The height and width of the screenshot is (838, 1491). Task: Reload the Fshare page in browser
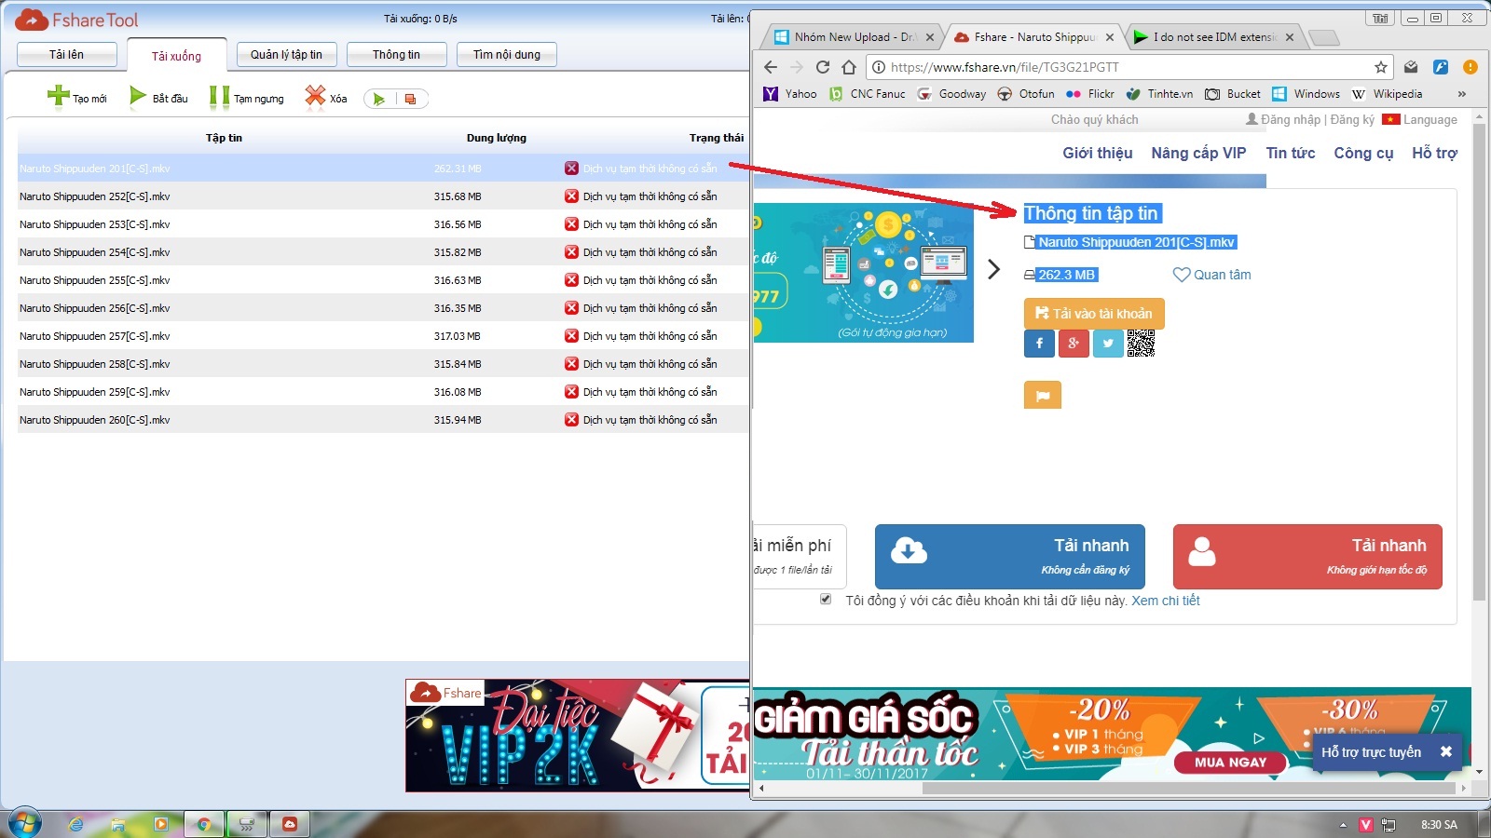(822, 67)
